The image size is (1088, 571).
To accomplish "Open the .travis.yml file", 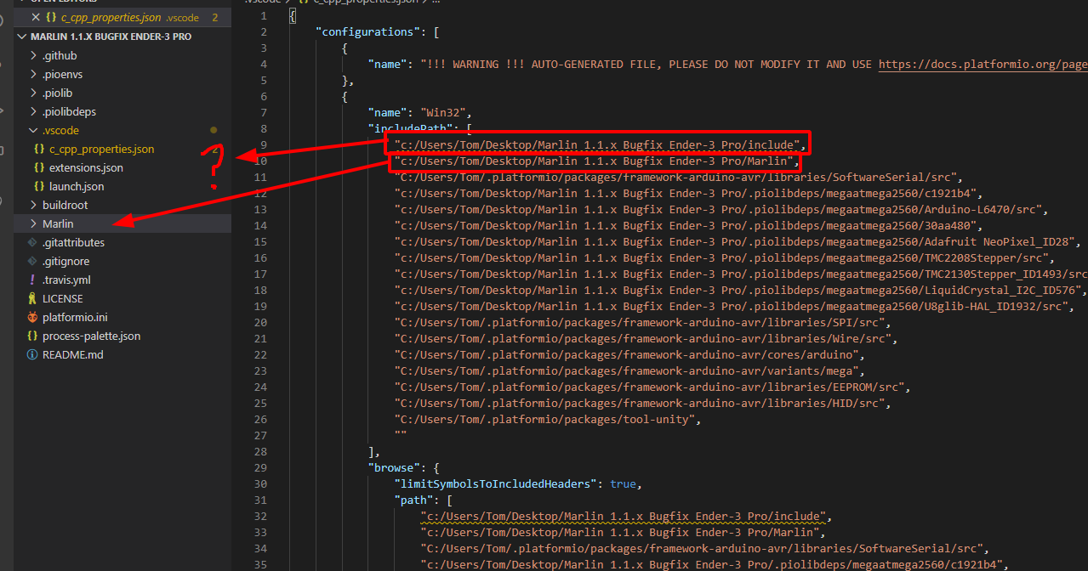I will click(66, 280).
